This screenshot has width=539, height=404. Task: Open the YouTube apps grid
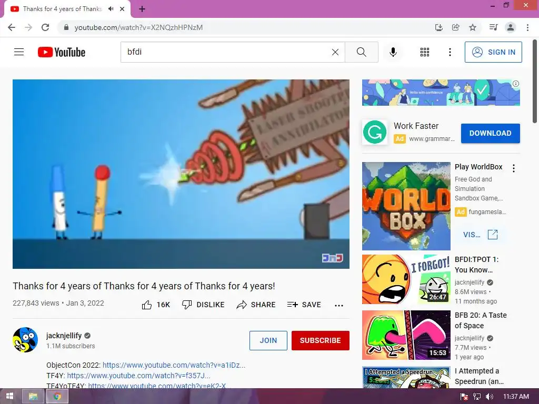pos(425,52)
